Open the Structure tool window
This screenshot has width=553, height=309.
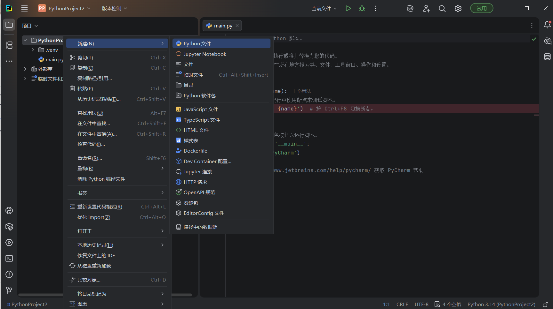tap(9, 45)
